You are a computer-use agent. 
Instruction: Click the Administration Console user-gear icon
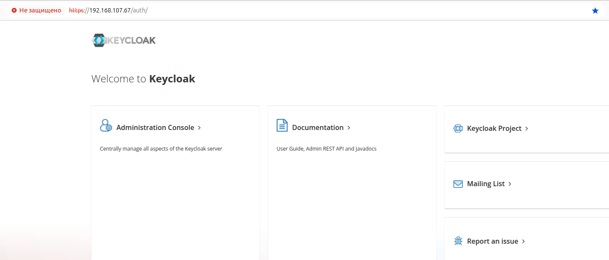coord(106,125)
